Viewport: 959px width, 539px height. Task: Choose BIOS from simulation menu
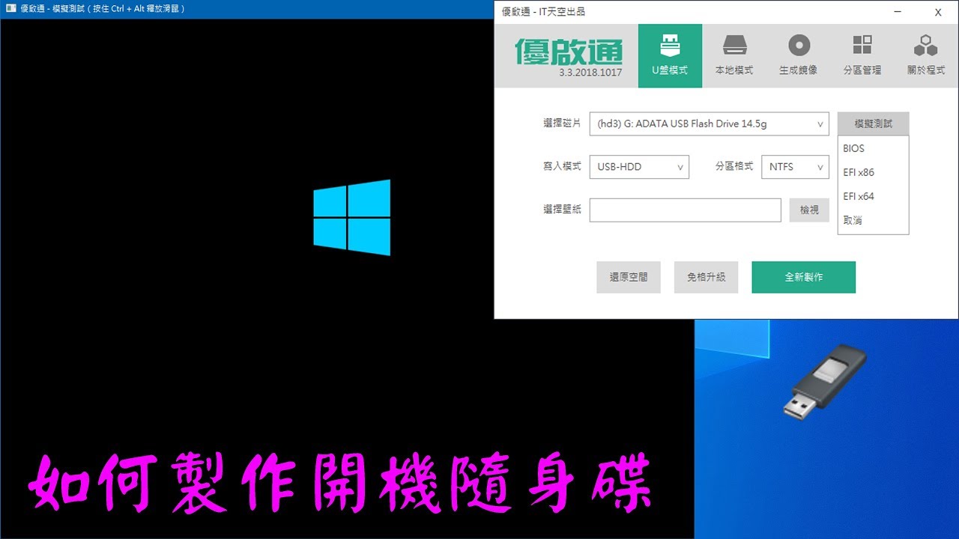(874, 148)
